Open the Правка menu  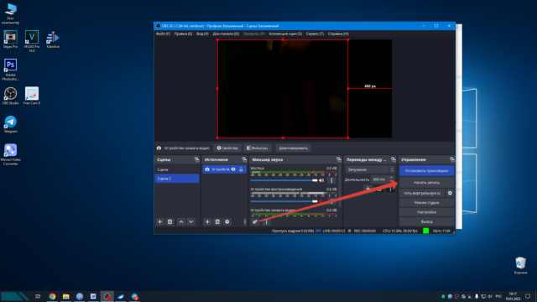click(x=183, y=34)
